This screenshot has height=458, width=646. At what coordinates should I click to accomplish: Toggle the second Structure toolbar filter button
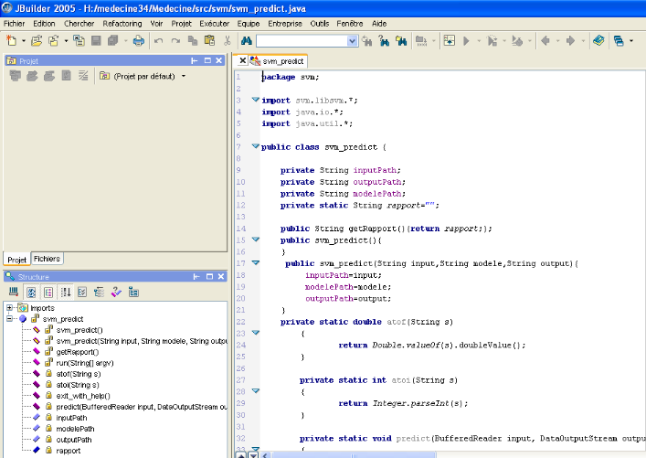click(x=31, y=292)
